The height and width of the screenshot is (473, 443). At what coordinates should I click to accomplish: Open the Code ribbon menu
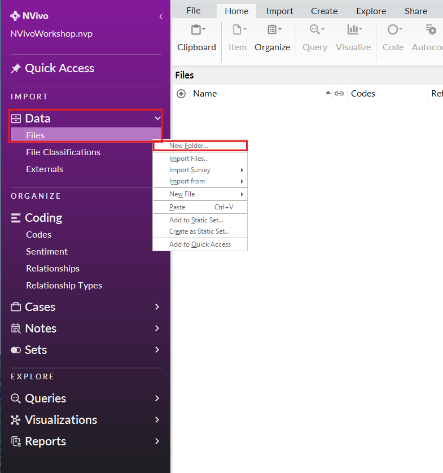click(x=393, y=38)
